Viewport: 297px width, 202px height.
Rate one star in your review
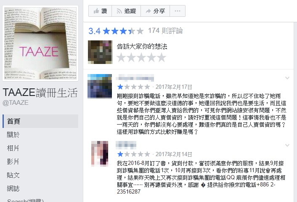(121, 58)
